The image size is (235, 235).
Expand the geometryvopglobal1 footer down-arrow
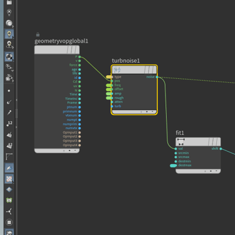pos(75,150)
